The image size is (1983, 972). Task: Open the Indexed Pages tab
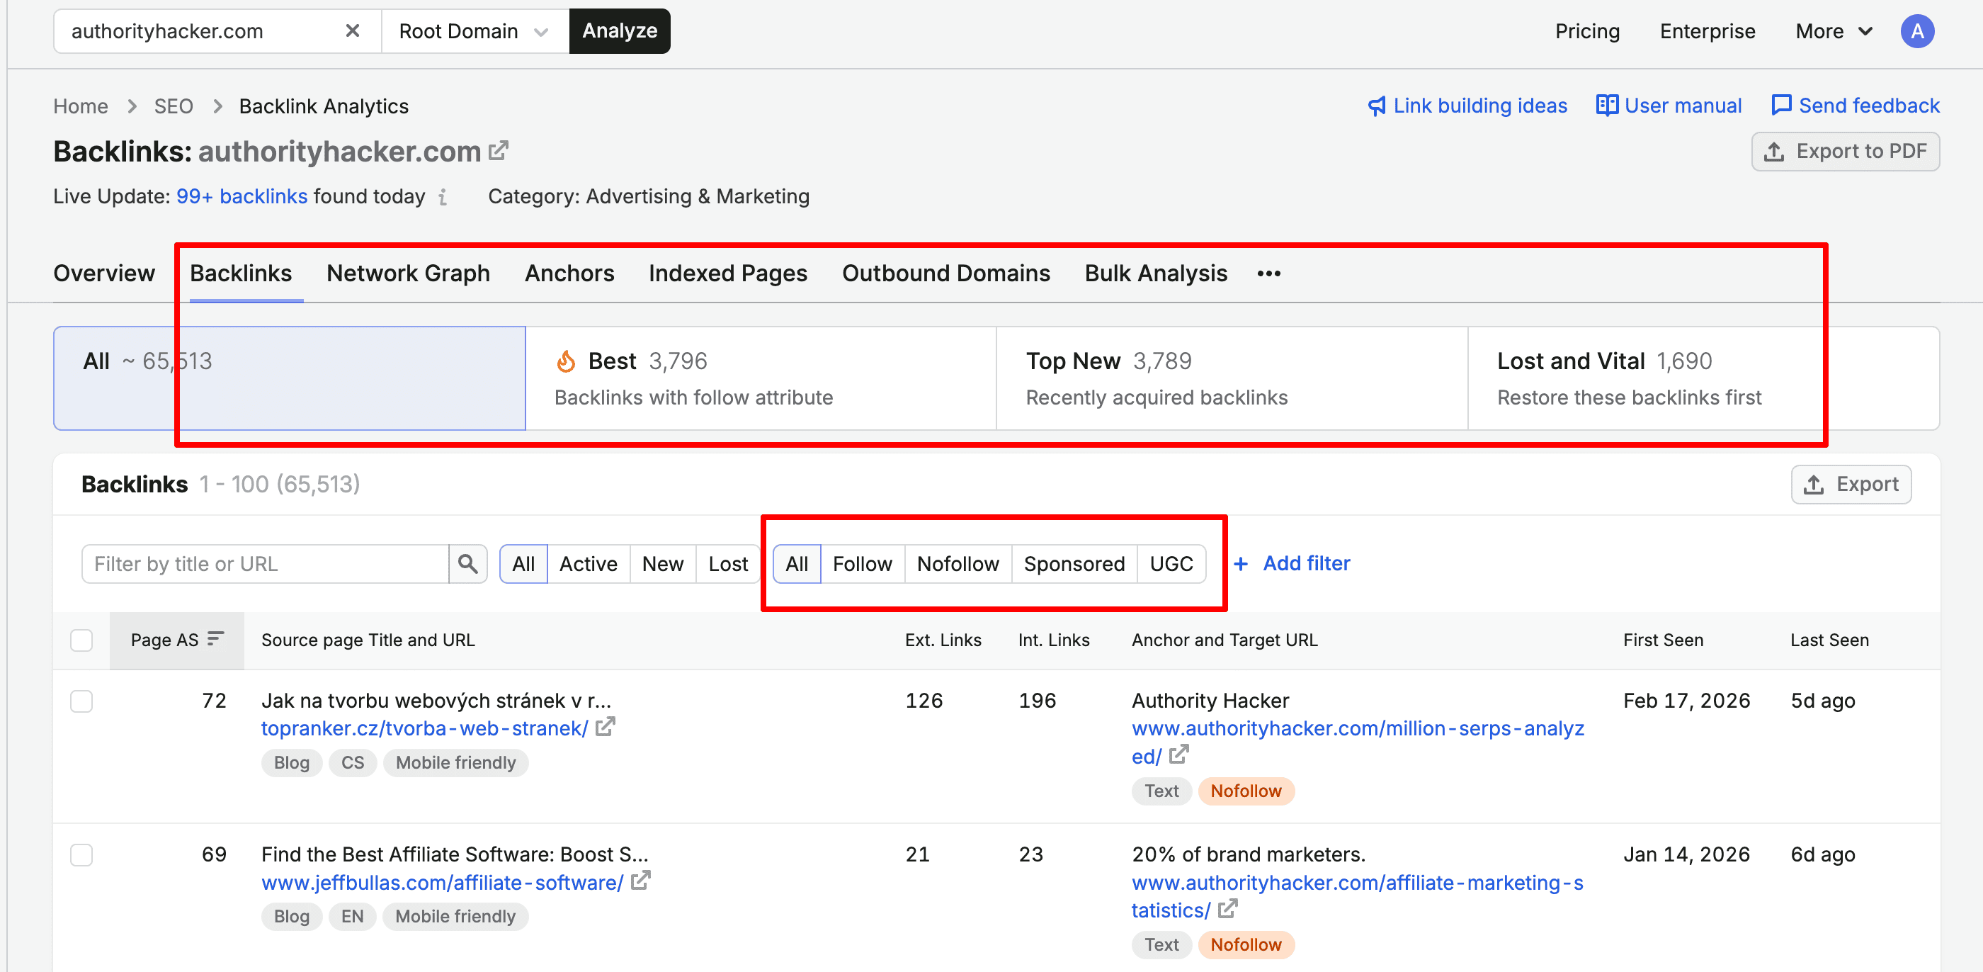[x=727, y=273]
